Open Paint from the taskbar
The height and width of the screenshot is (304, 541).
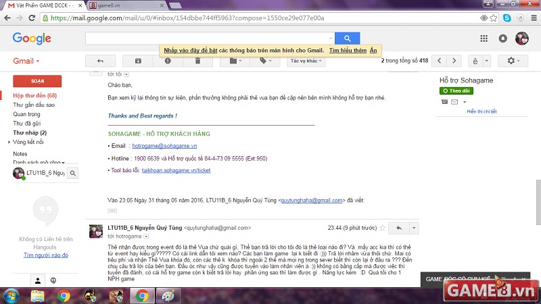click(168, 296)
